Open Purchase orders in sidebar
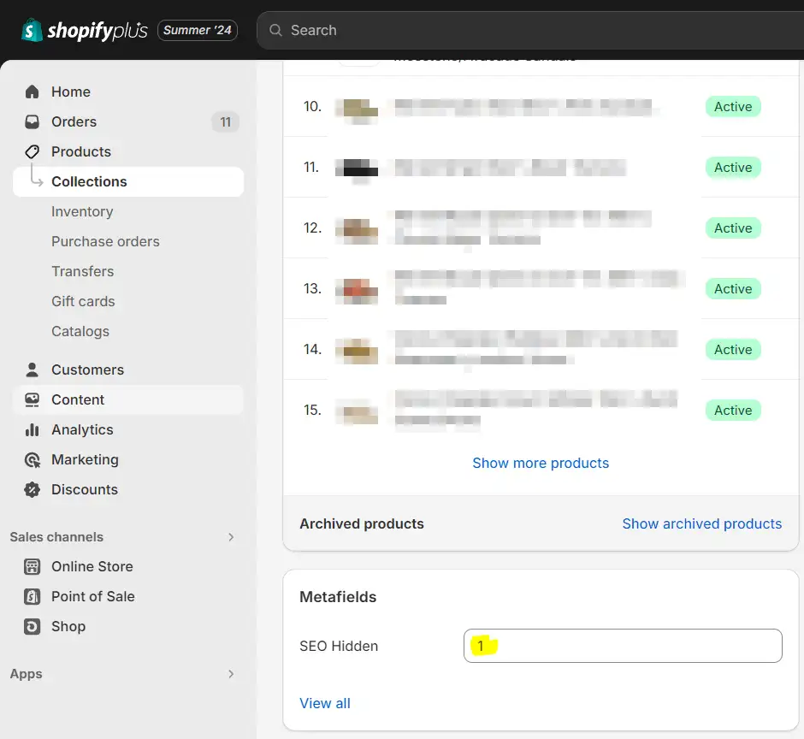Screen dimensions: 804x739 coord(105,241)
